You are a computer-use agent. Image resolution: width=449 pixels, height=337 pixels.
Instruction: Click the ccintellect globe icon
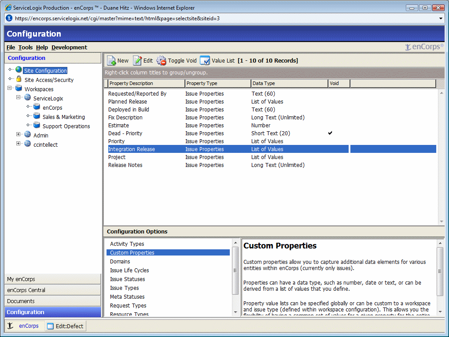point(27,143)
